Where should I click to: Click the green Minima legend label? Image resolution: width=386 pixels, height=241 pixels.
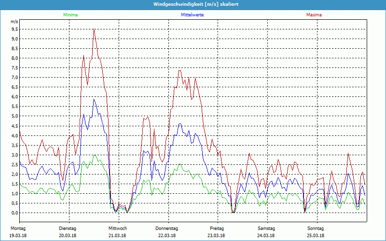pyautogui.click(x=70, y=15)
